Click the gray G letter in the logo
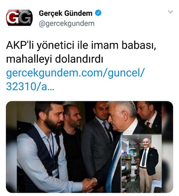Screen dimensions: 179x196 click(x=25, y=18)
